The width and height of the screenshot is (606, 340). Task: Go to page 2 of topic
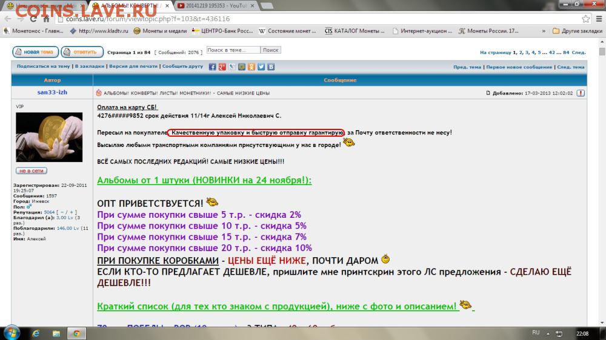[x=521, y=53]
